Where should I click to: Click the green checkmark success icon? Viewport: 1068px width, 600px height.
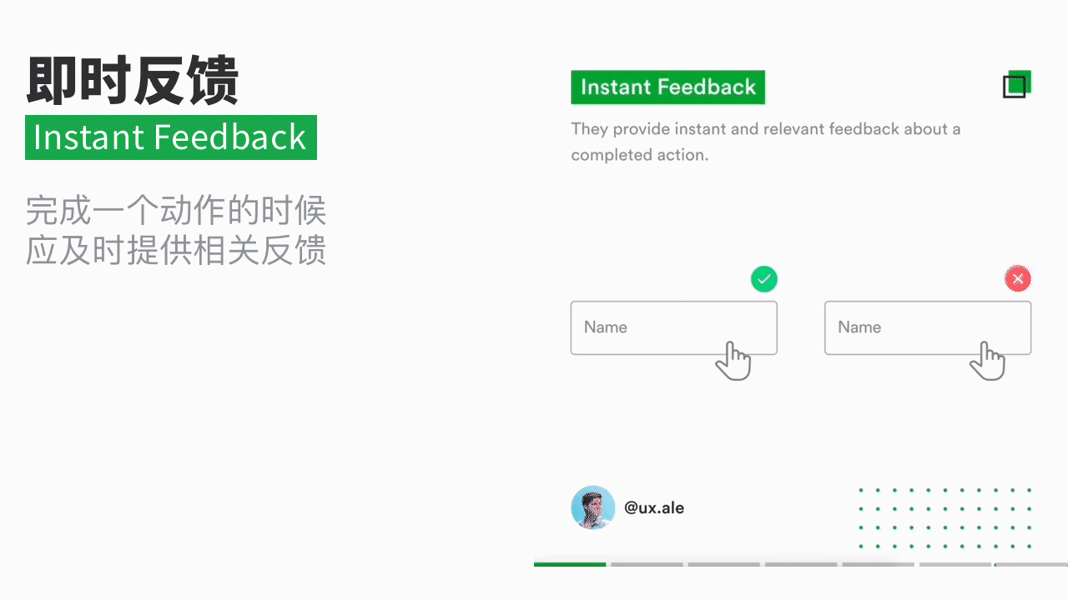(x=763, y=279)
